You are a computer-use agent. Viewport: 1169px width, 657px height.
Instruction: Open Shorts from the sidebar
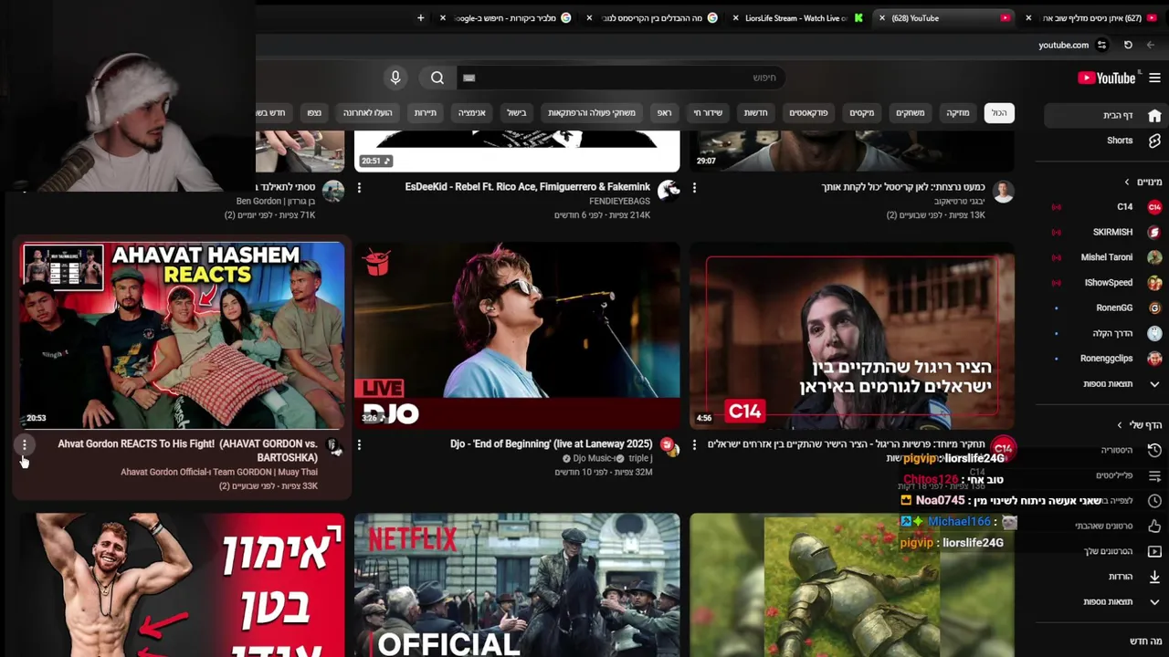(x=1102, y=141)
